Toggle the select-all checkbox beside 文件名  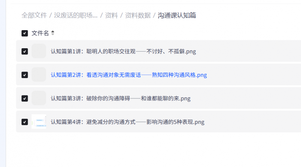pos(25,33)
